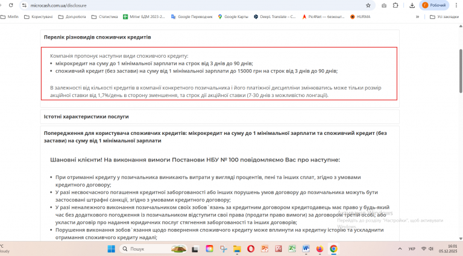Click the Істотні характеристики послуги heading
This screenshot has width=463, height=256.
(86, 116)
